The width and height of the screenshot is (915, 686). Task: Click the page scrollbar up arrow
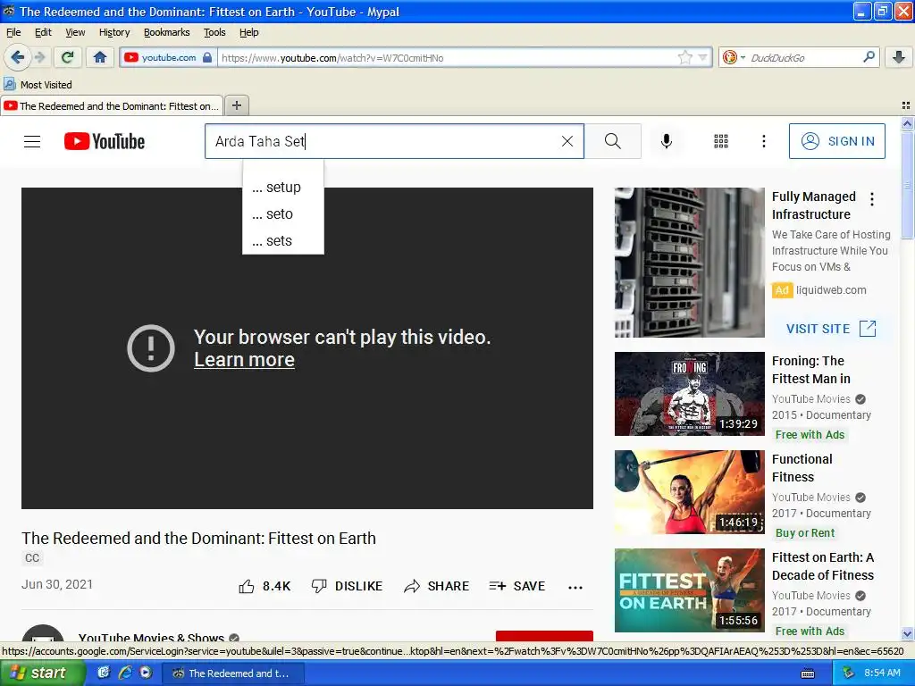coord(907,123)
